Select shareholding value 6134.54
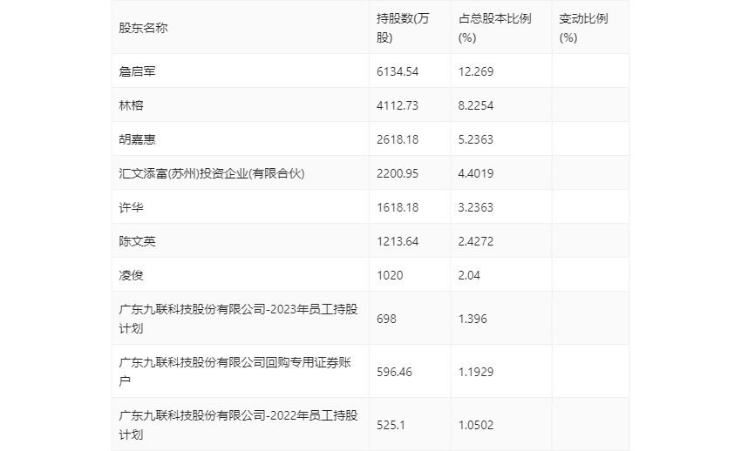This screenshot has height=451, width=741. click(x=398, y=71)
